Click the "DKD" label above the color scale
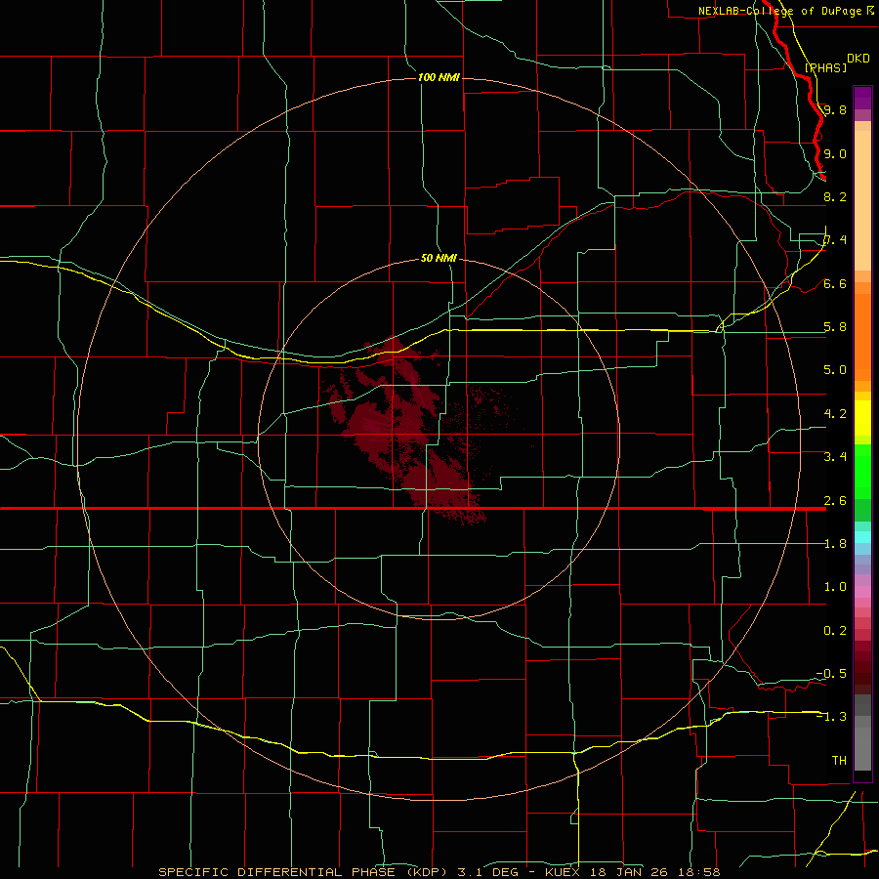 [x=858, y=59]
